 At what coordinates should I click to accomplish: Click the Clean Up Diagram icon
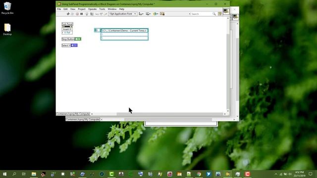(x=162, y=14)
